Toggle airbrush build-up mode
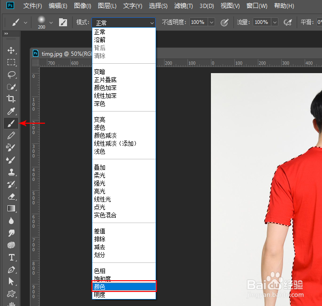The image size is (322, 306). click(288, 22)
